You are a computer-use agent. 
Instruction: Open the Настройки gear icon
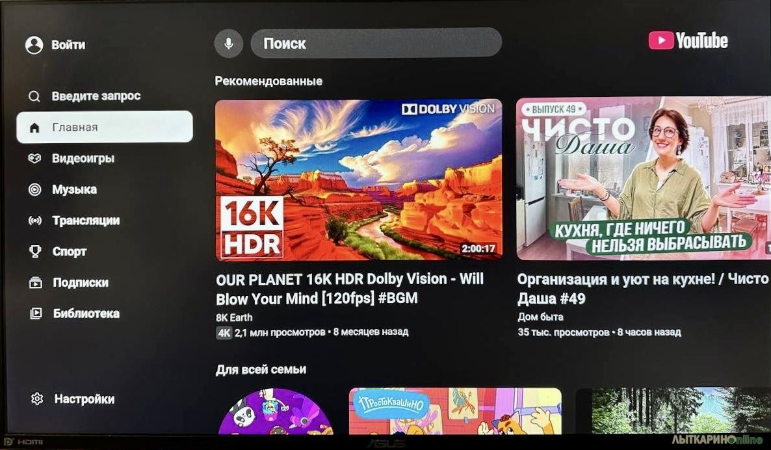[x=37, y=399]
